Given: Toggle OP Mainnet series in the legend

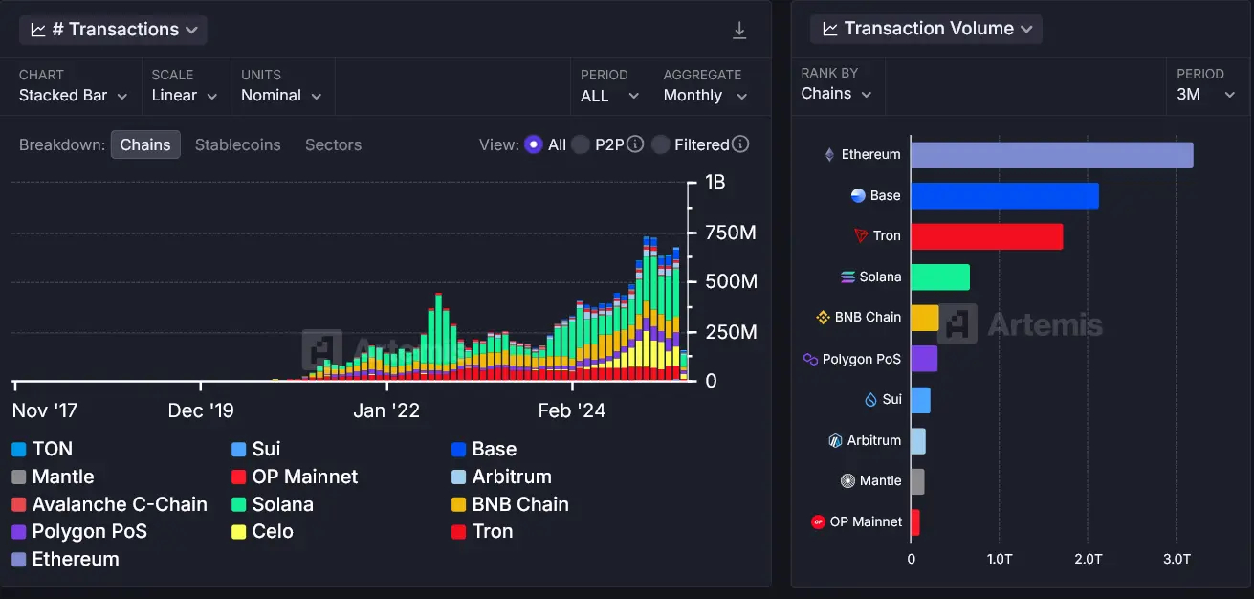Looking at the screenshot, I should click(295, 477).
